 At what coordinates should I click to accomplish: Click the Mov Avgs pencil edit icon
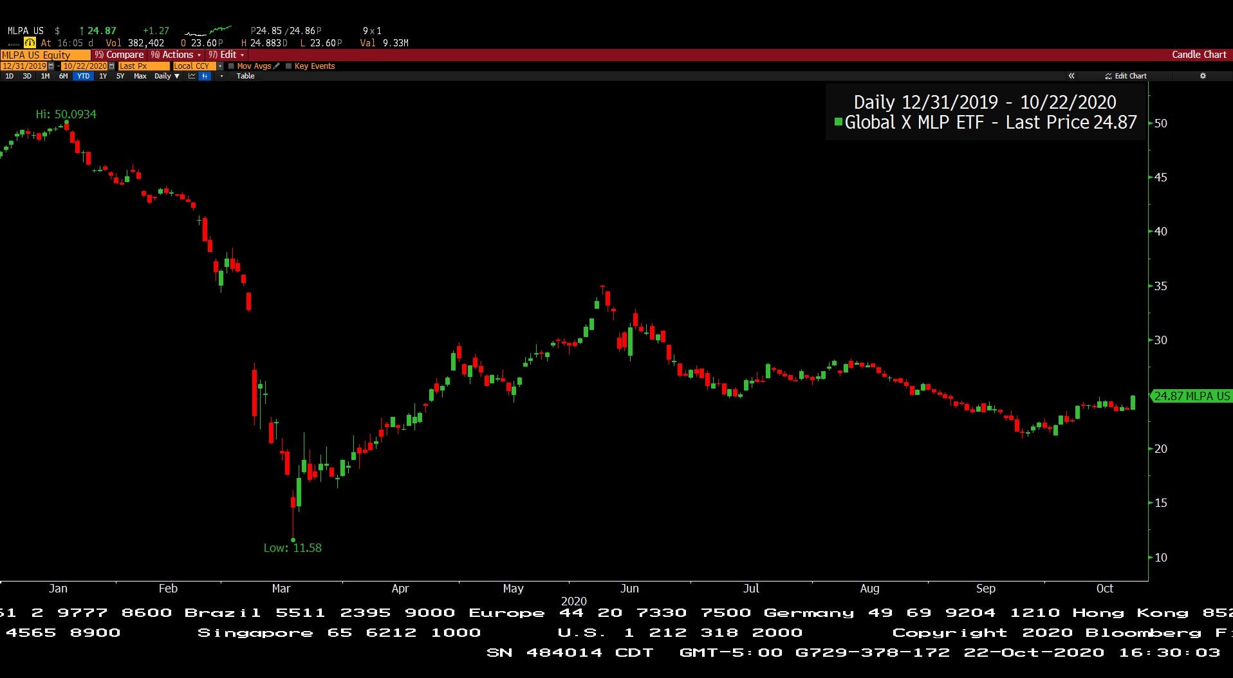(x=277, y=66)
